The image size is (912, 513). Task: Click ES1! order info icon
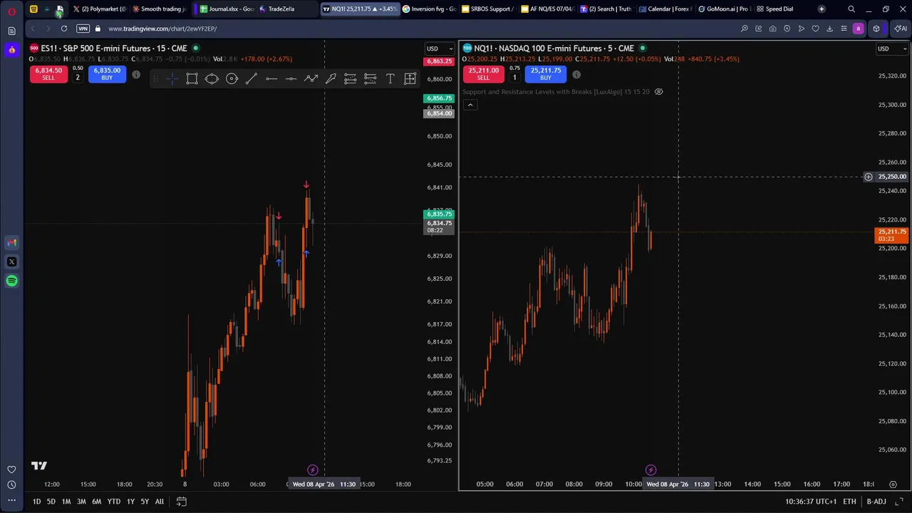pyautogui.click(x=136, y=75)
